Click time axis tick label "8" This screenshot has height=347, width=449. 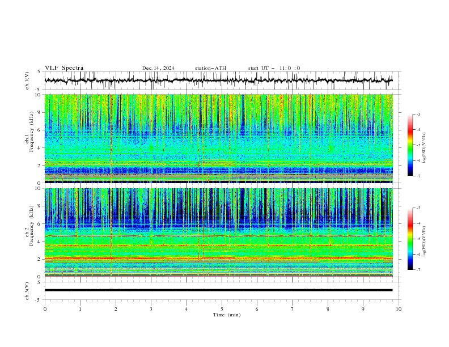click(x=328, y=309)
